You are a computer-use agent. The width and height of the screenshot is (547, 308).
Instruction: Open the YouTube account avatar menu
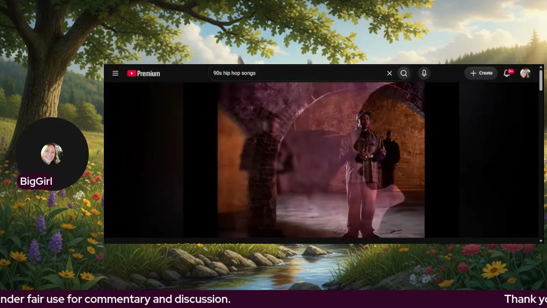[x=525, y=73]
